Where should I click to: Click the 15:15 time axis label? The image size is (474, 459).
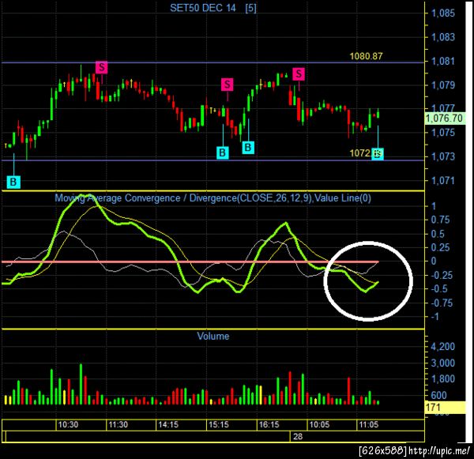click(219, 424)
